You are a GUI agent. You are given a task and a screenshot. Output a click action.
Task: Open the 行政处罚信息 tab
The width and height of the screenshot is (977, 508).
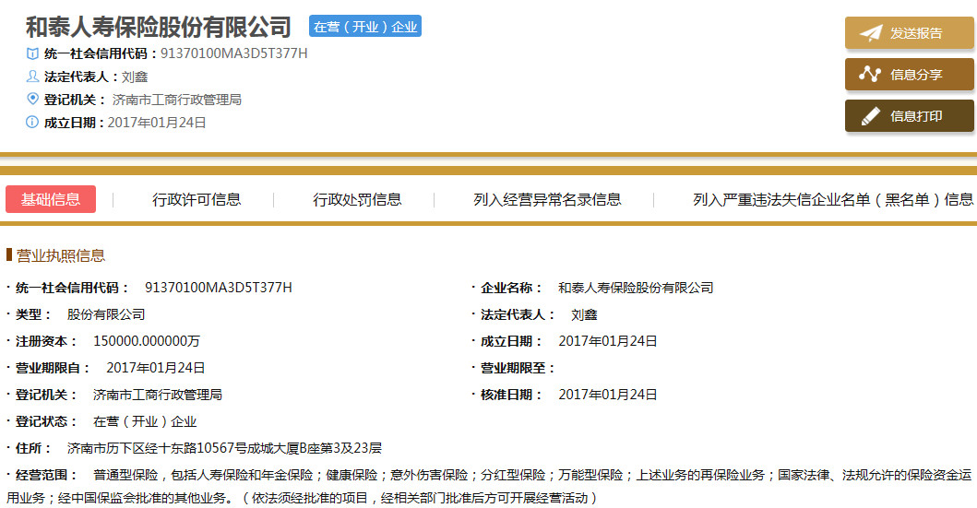coord(357,199)
